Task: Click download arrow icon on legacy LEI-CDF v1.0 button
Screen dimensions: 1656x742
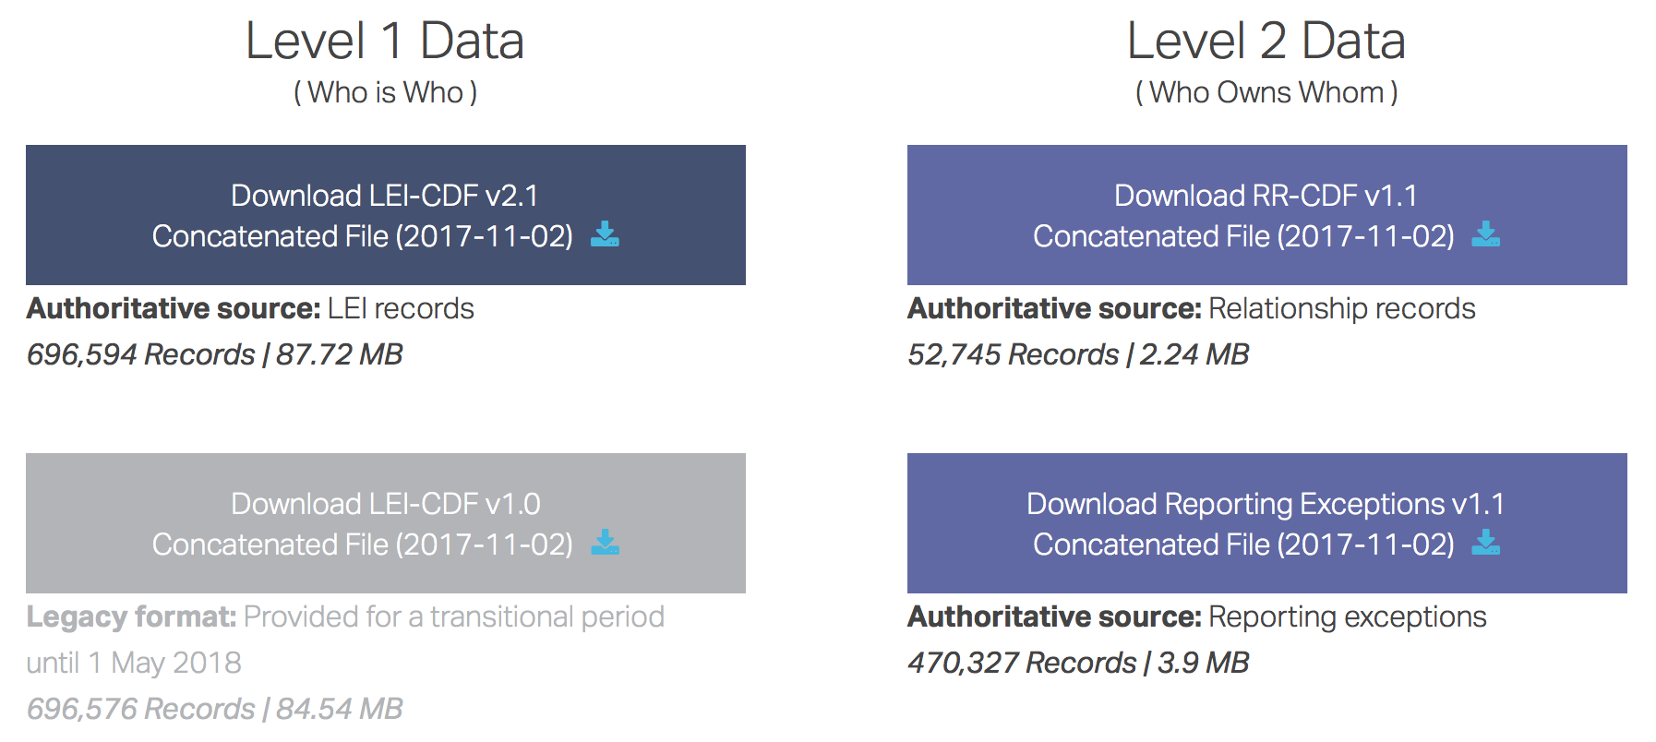Action: click(605, 543)
